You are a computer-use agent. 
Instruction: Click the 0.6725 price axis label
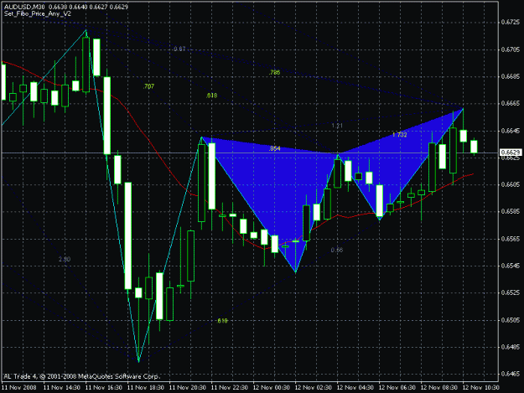511,22
